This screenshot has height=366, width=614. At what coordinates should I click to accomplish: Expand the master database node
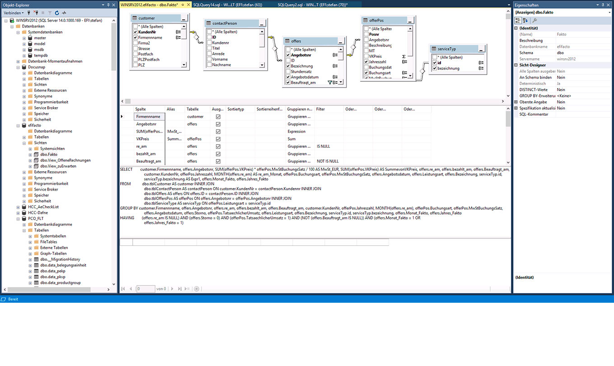[24, 38]
